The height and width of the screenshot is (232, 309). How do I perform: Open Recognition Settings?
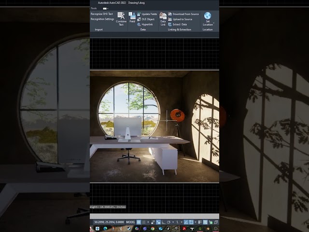click(x=102, y=19)
